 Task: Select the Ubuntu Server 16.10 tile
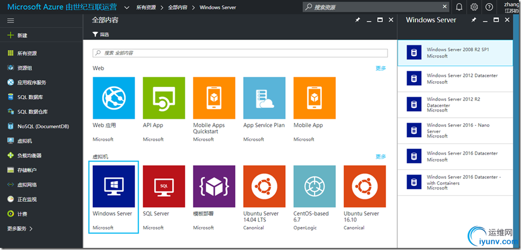point(364,198)
